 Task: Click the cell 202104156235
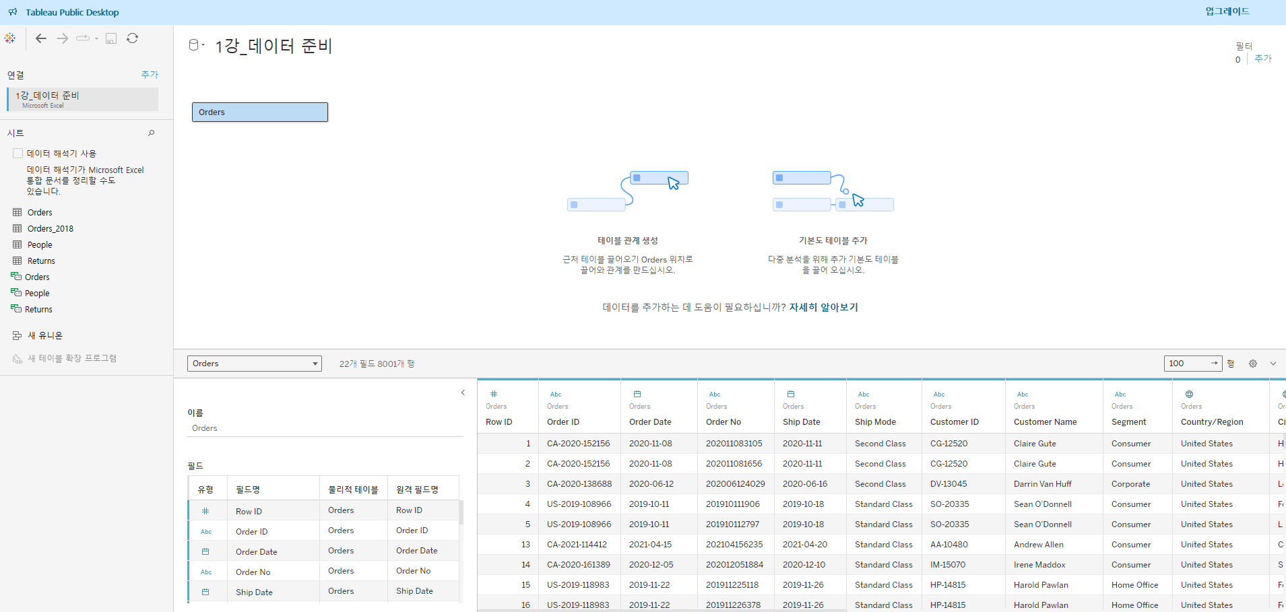coord(734,545)
